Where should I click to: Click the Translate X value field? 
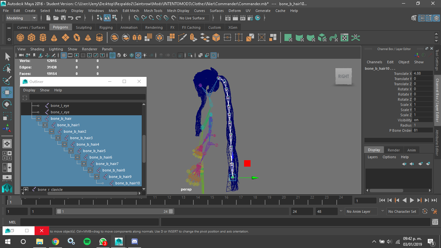423,74
